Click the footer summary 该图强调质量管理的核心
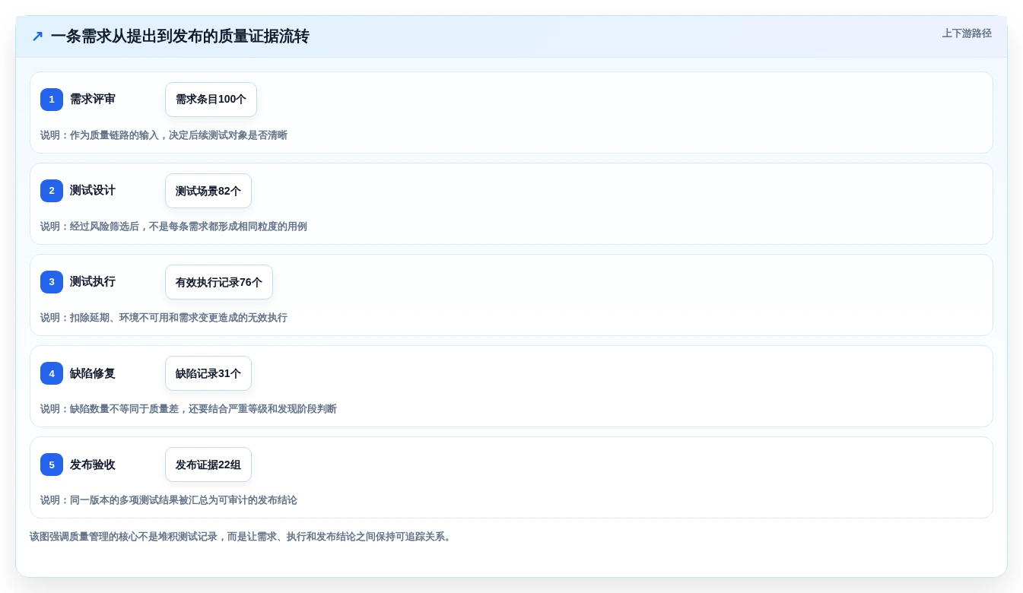Screen dimensions: 1023x593 tap(242, 537)
